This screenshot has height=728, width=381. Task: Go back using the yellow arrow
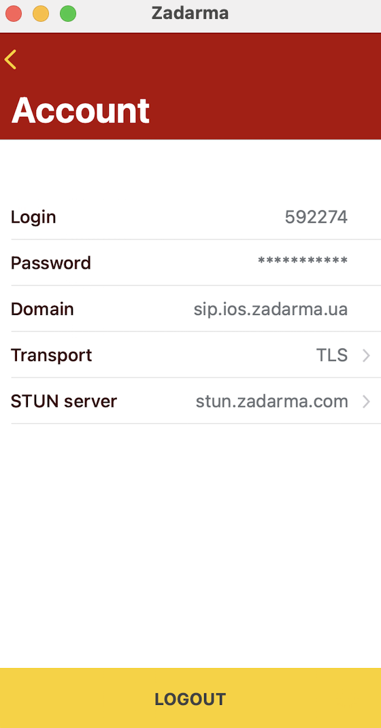coord(10,59)
